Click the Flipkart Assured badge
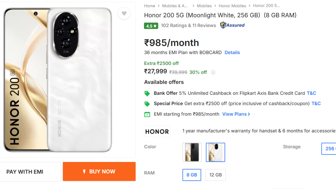 pos(232,25)
